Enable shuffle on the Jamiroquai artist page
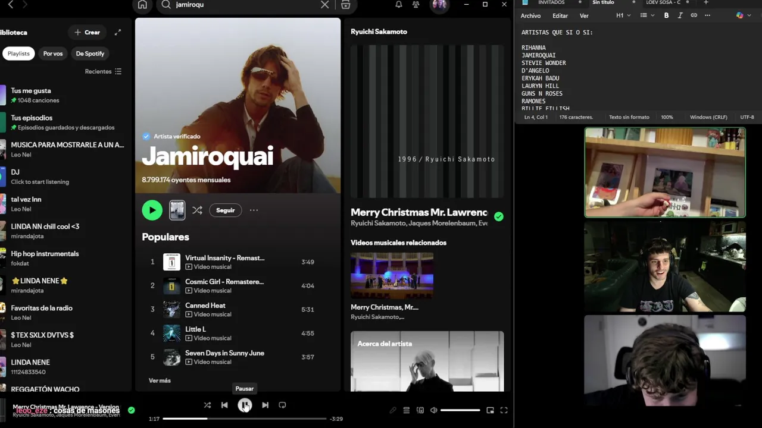 point(197,210)
